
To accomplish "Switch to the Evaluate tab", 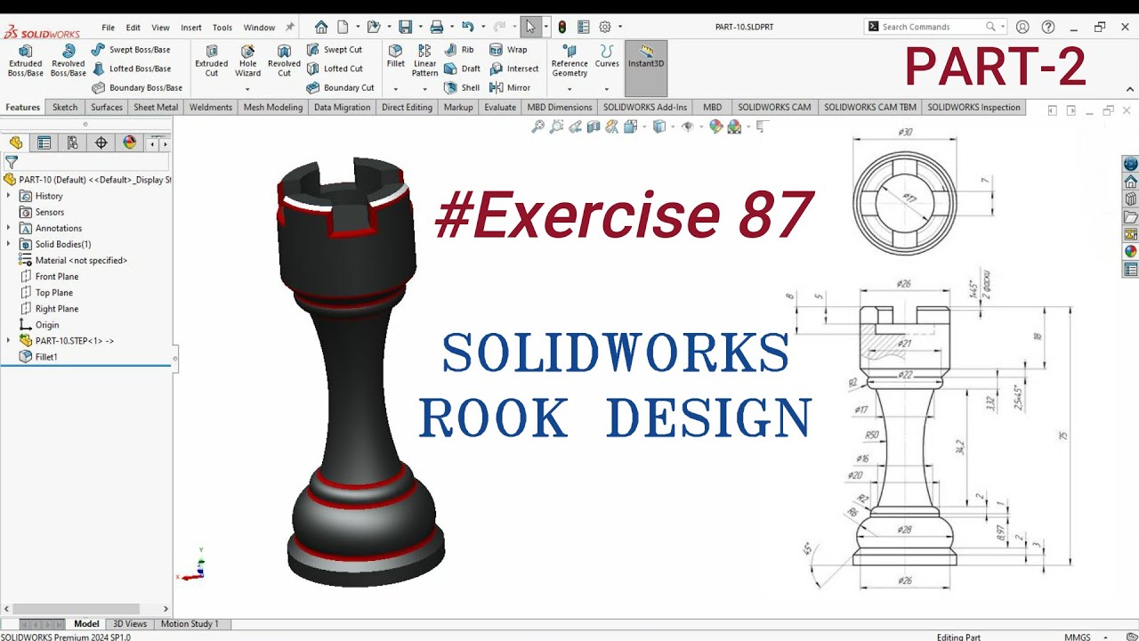I will [500, 108].
